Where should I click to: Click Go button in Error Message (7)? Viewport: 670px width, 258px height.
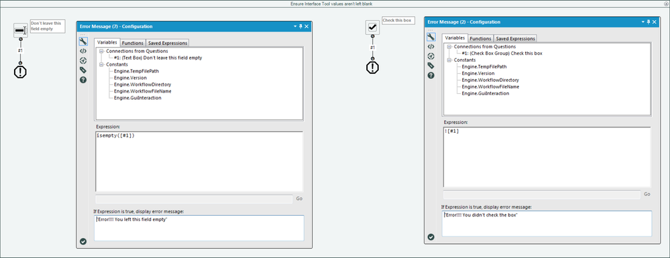point(299,198)
